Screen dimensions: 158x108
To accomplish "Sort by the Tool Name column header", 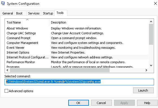I will (x=27, y=22).
